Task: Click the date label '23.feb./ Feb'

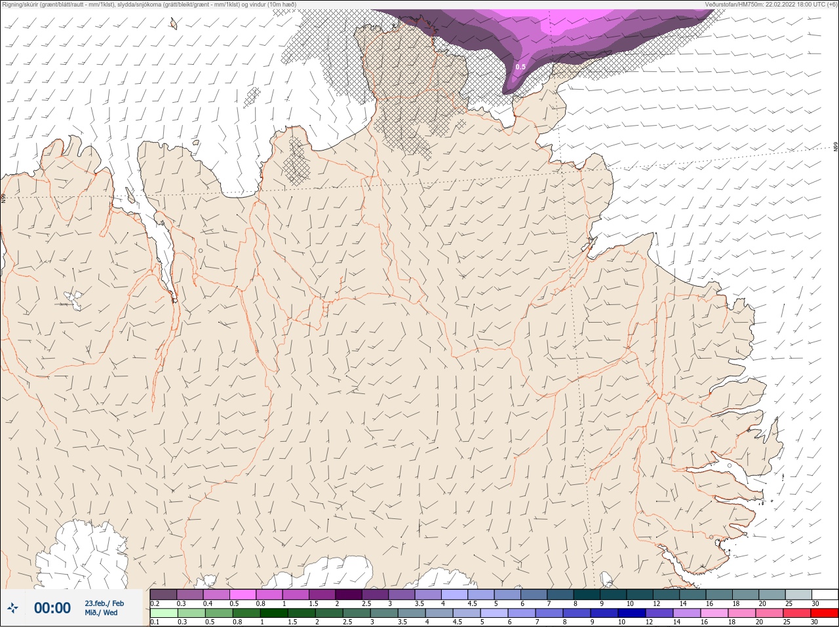Action: [104, 603]
